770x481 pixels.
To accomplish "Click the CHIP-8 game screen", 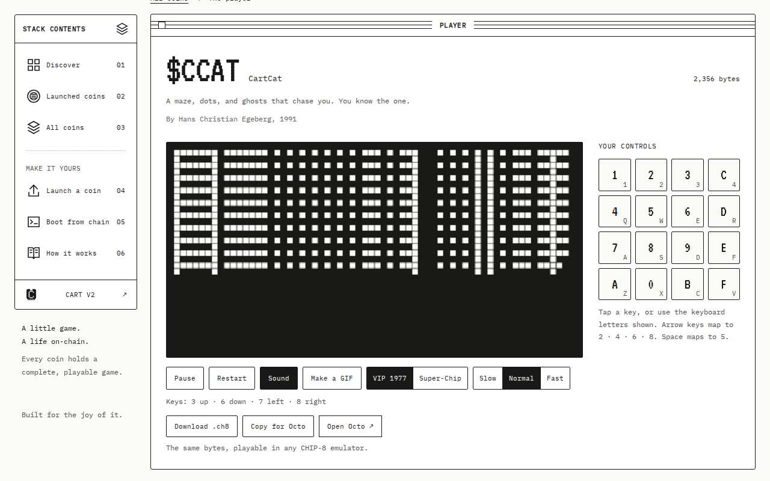I will coord(374,250).
